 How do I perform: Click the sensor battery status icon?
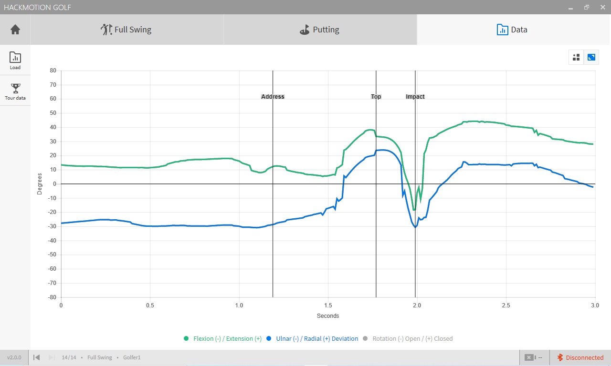529,357
